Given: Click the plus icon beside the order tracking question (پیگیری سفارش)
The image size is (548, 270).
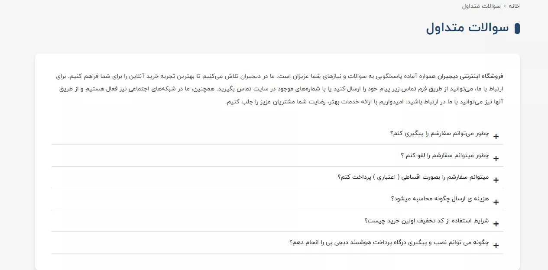Looking at the screenshot, I should click(x=496, y=136).
